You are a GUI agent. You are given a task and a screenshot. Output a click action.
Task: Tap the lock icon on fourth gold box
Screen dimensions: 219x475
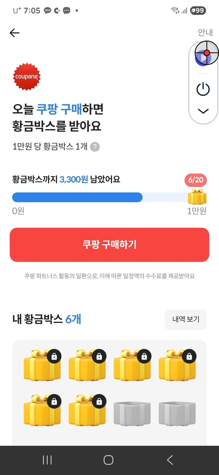(189, 356)
